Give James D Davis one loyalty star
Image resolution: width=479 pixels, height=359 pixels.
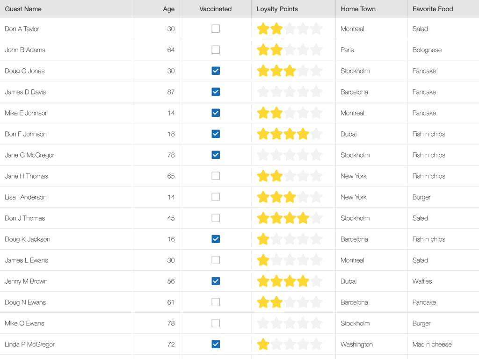pos(263,92)
